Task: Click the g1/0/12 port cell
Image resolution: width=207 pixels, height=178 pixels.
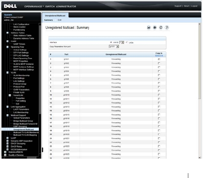Action: (x=67, y=103)
